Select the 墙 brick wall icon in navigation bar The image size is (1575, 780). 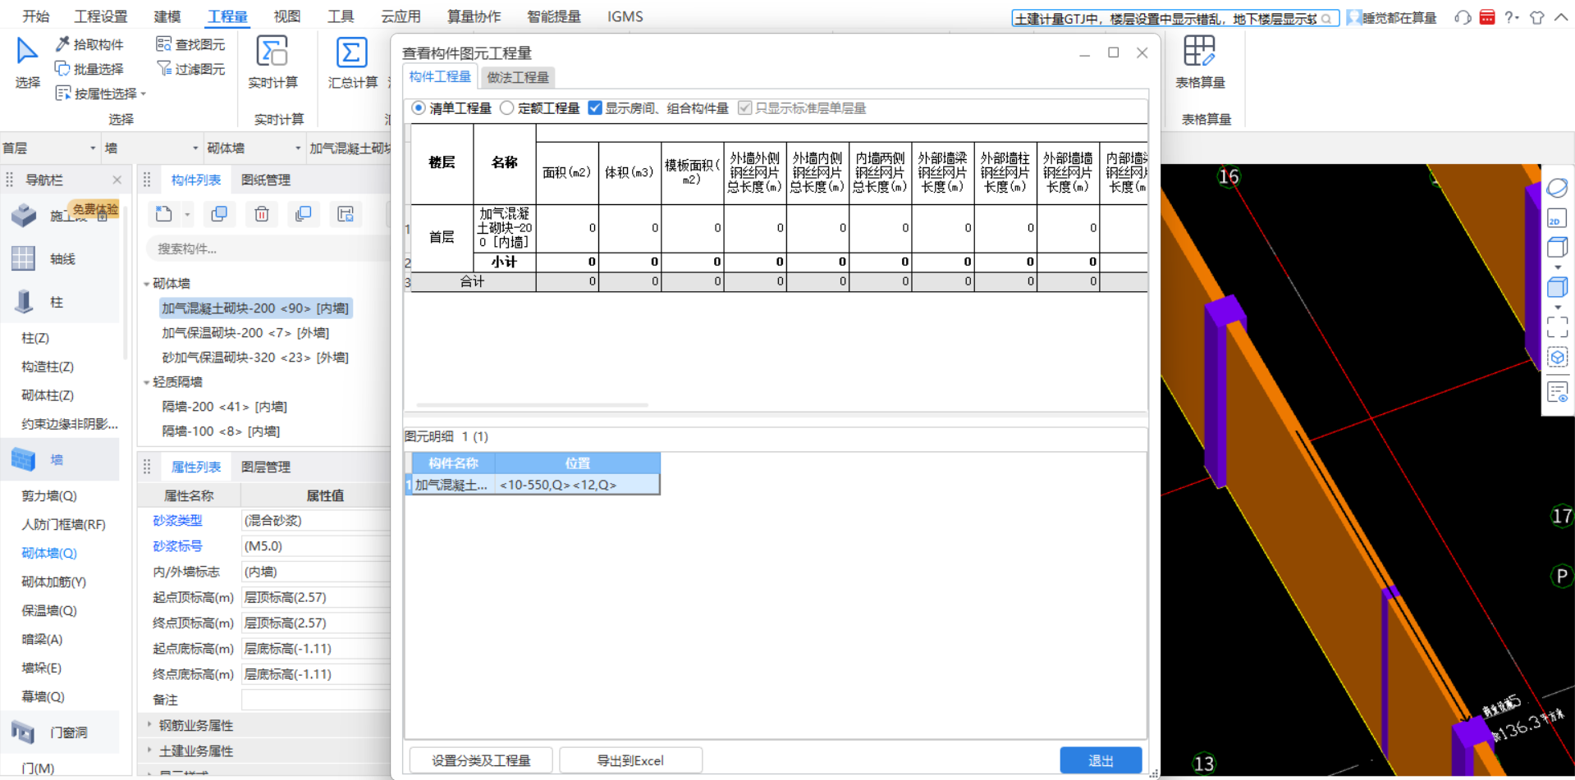pos(23,460)
